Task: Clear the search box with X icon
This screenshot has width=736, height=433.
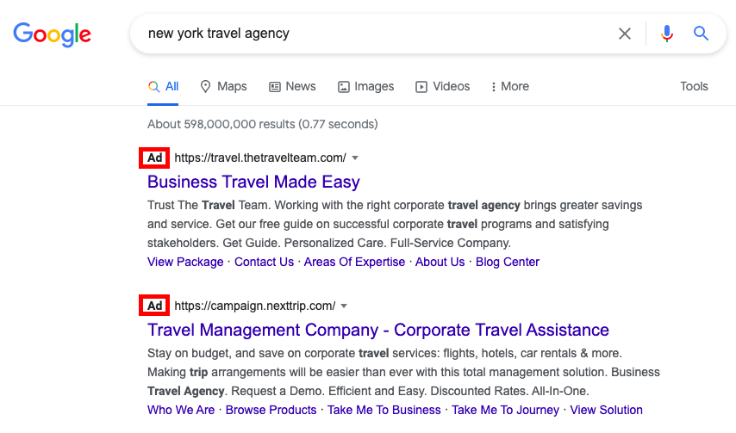Action: pos(624,34)
